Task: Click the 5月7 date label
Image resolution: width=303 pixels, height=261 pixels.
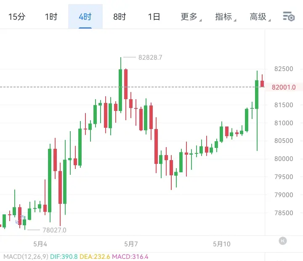Action: [131, 244]
